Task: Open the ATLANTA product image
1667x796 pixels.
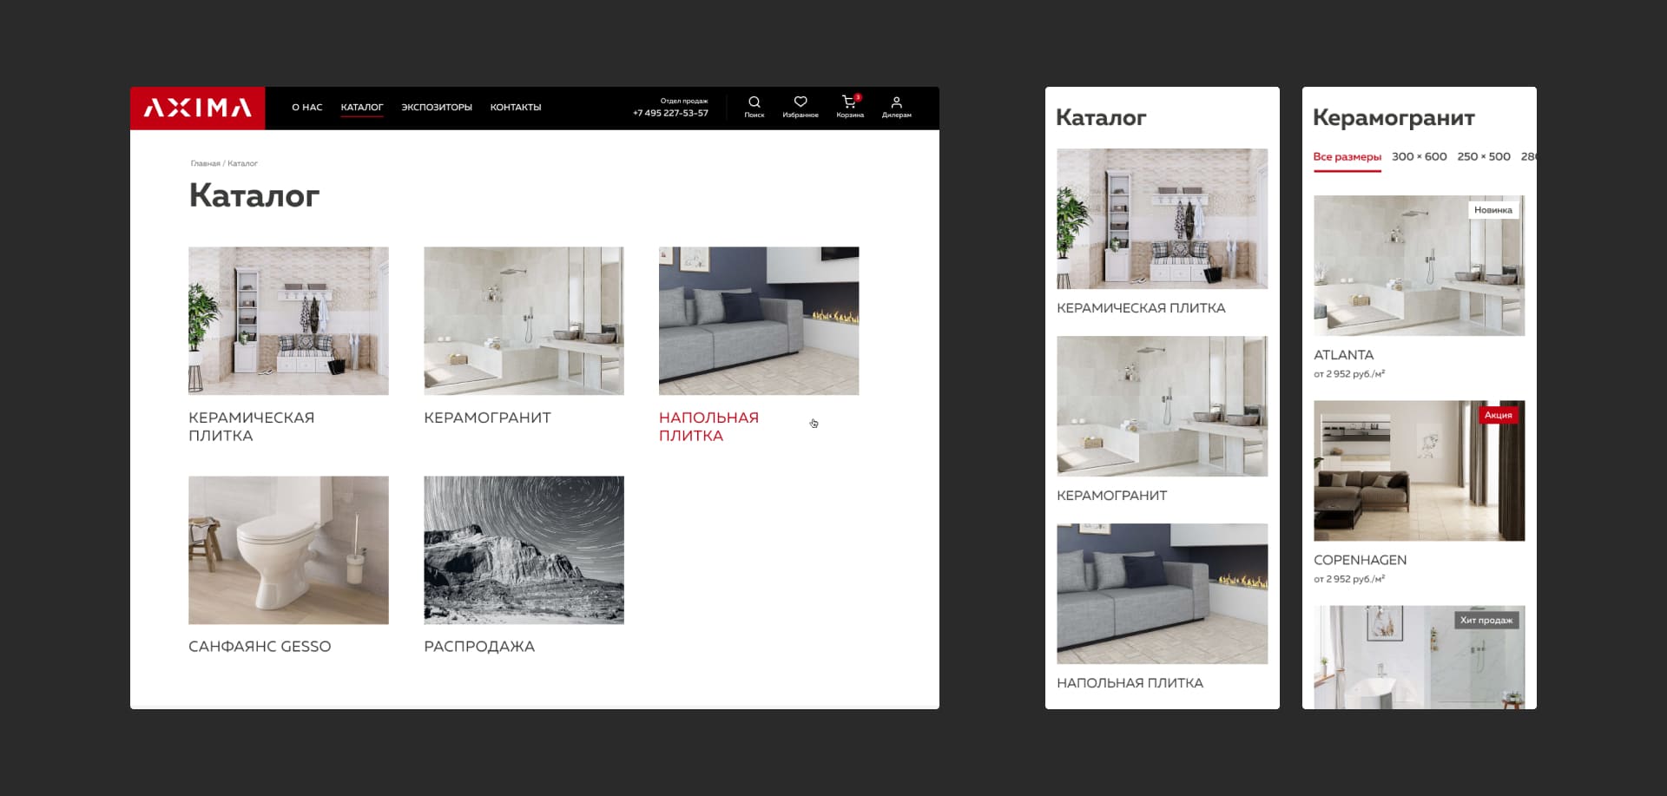Action: click(x=1419, y=266)
